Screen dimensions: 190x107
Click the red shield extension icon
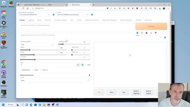point(137,8)
